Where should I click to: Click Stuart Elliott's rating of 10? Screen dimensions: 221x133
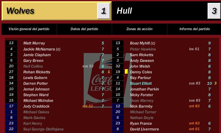[x=210, y=83]
